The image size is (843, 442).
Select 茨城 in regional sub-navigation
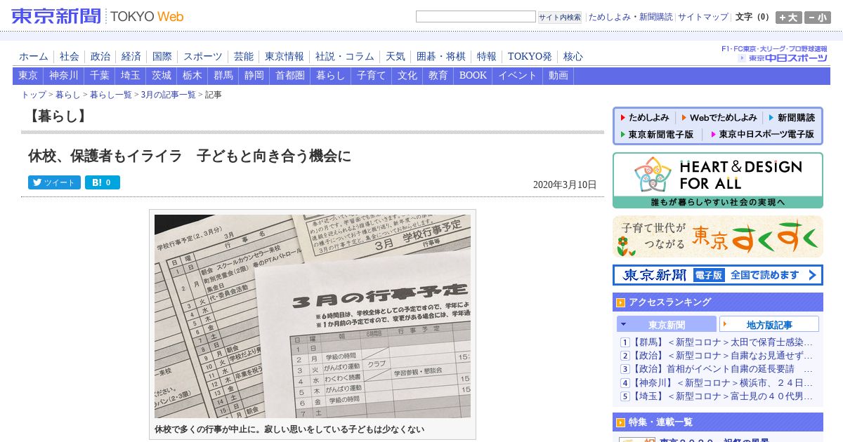162,76
